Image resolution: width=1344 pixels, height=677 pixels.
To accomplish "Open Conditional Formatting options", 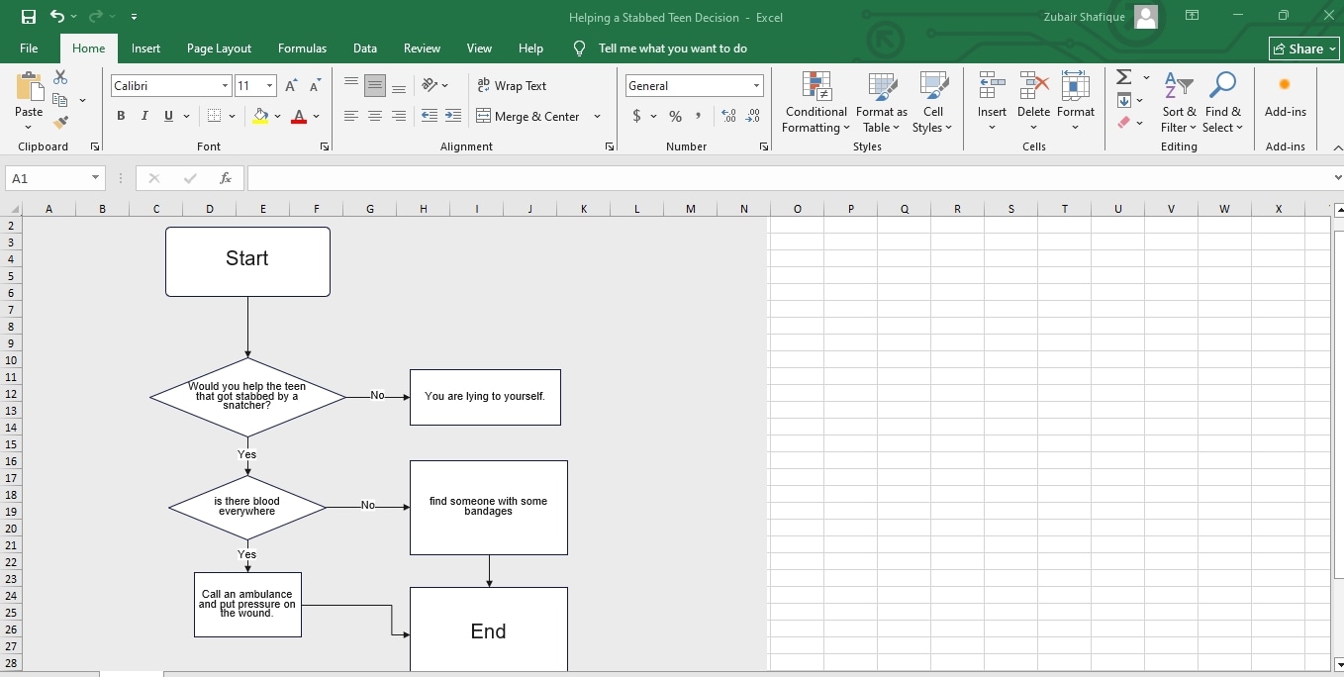I will click(x=815, y=103).
